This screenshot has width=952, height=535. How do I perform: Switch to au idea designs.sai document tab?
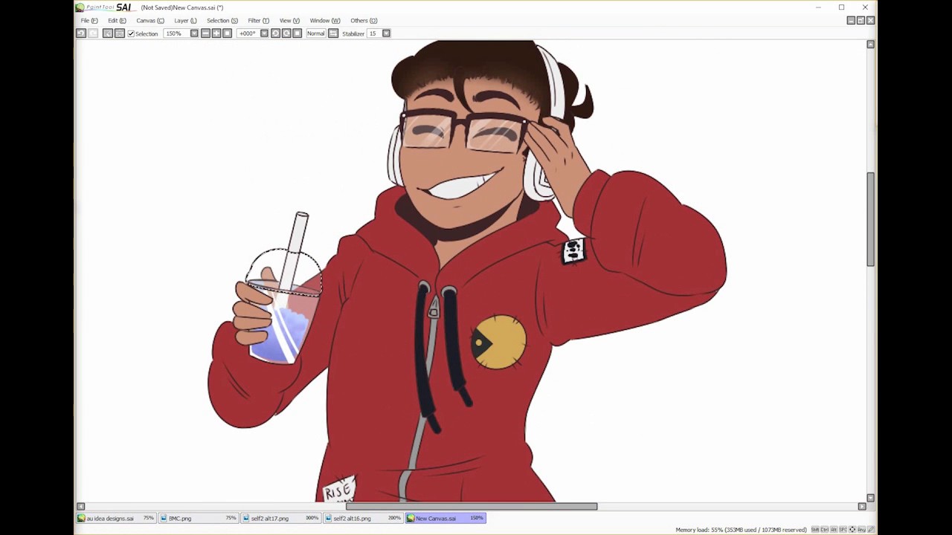(x=115, y=518)
